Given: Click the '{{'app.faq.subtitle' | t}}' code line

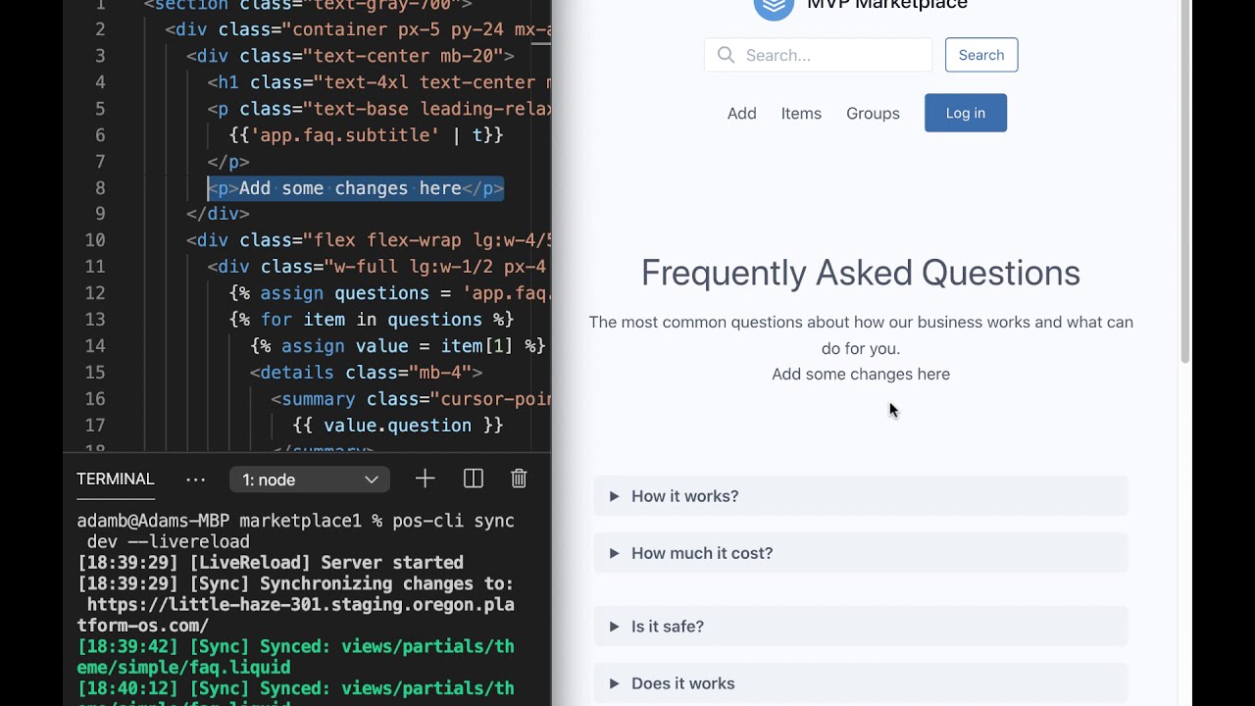Looking at the screenshot, I should [x=366, y=135].
